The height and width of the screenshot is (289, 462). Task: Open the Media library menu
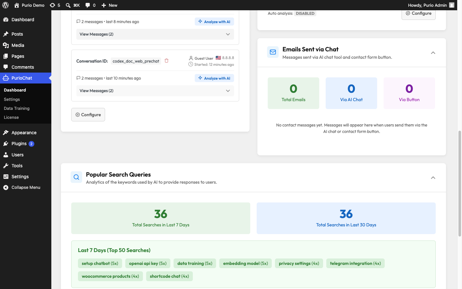tap(26, 45)
